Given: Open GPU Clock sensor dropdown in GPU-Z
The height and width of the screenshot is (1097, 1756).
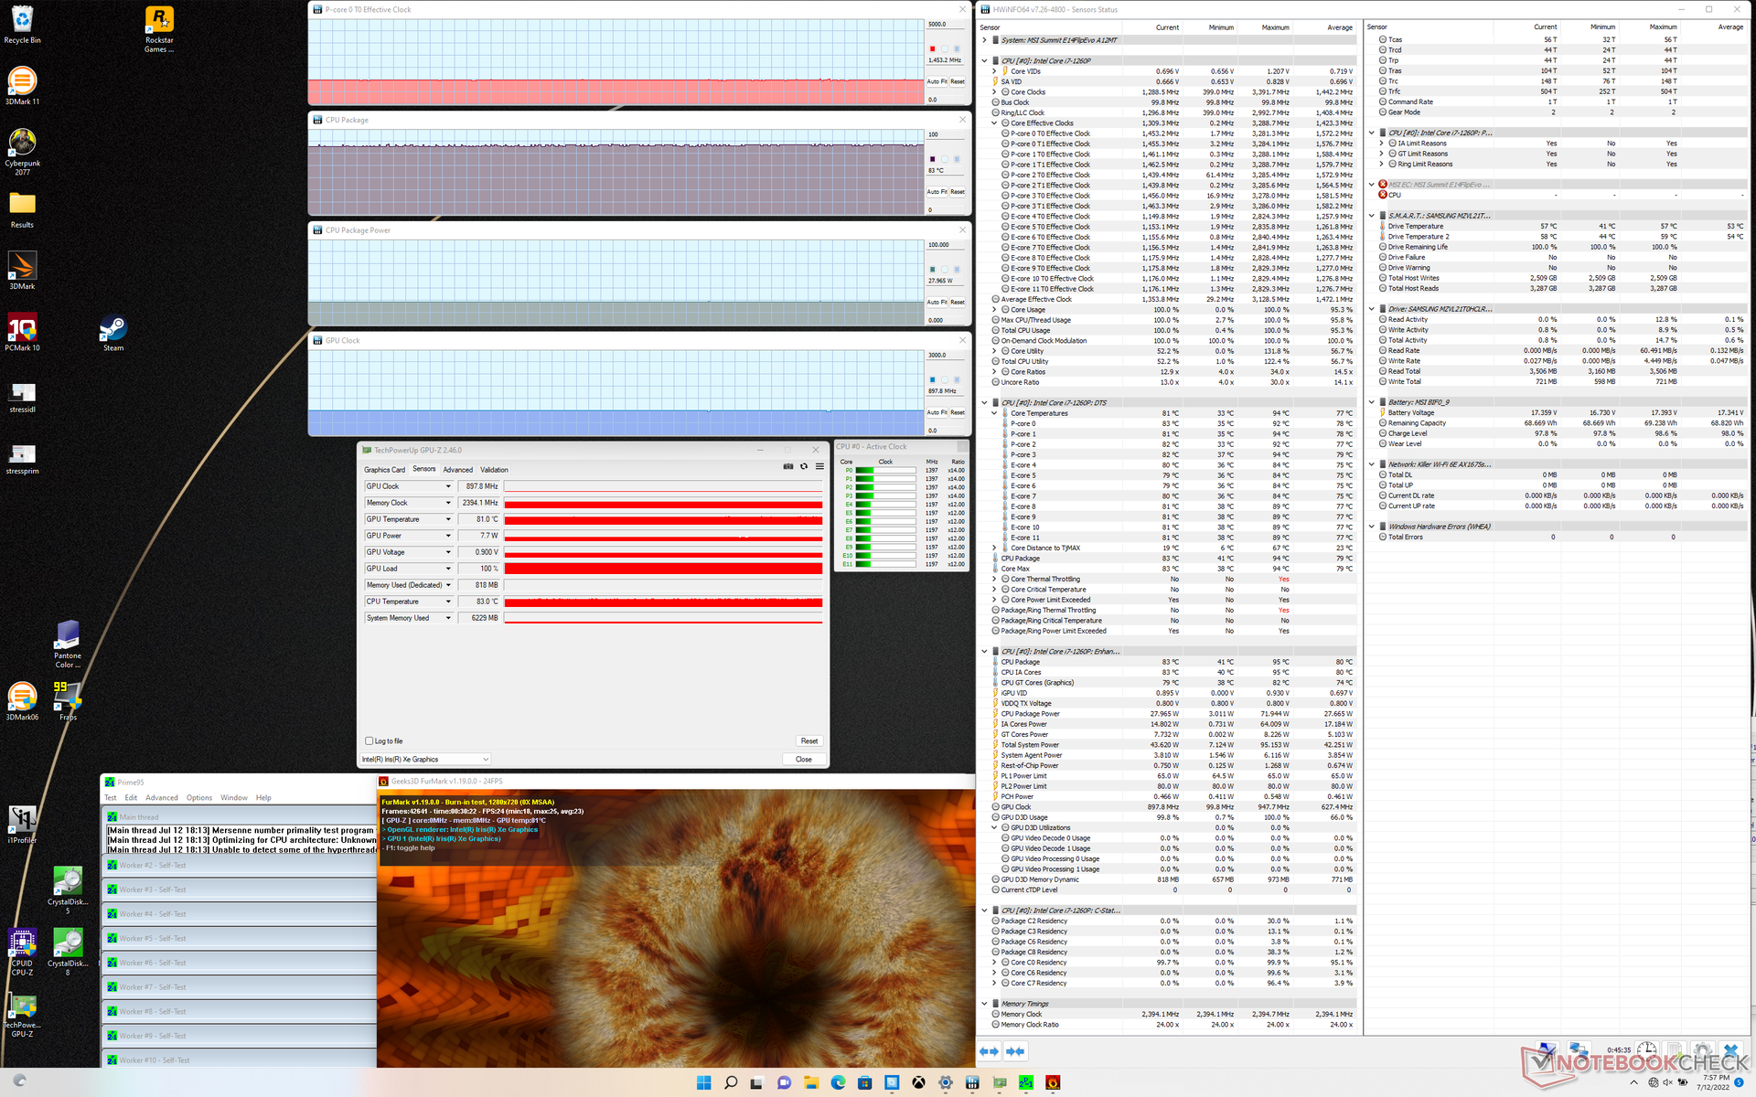Looking at the screenshot, I should (x=448, y=486).
